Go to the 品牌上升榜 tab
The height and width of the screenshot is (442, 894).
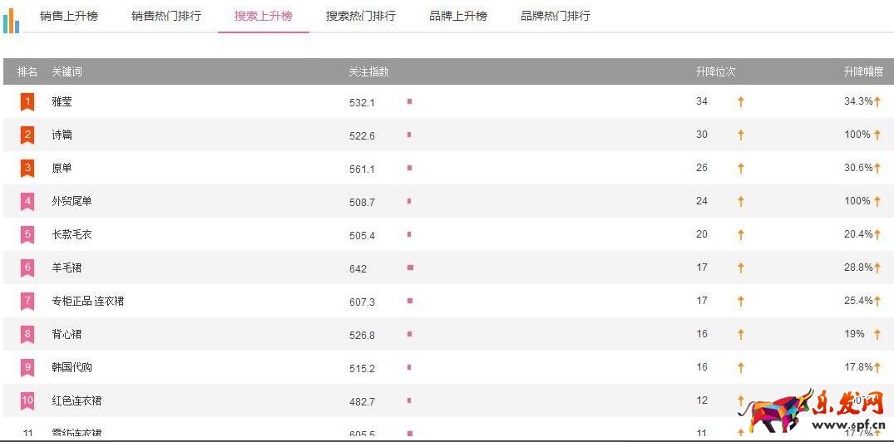[458, 16]
